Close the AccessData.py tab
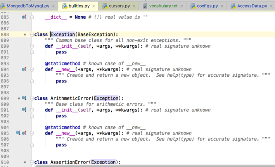Viewport: 275px width, 167px height. [x=271, y=6]
